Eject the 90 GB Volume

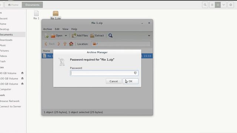[22, 73]
